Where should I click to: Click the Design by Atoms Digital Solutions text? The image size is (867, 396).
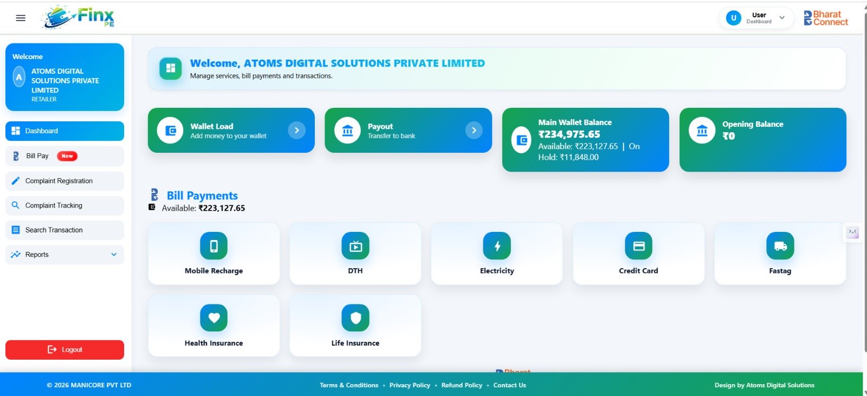pyautogui.click(x=765, y=385)
